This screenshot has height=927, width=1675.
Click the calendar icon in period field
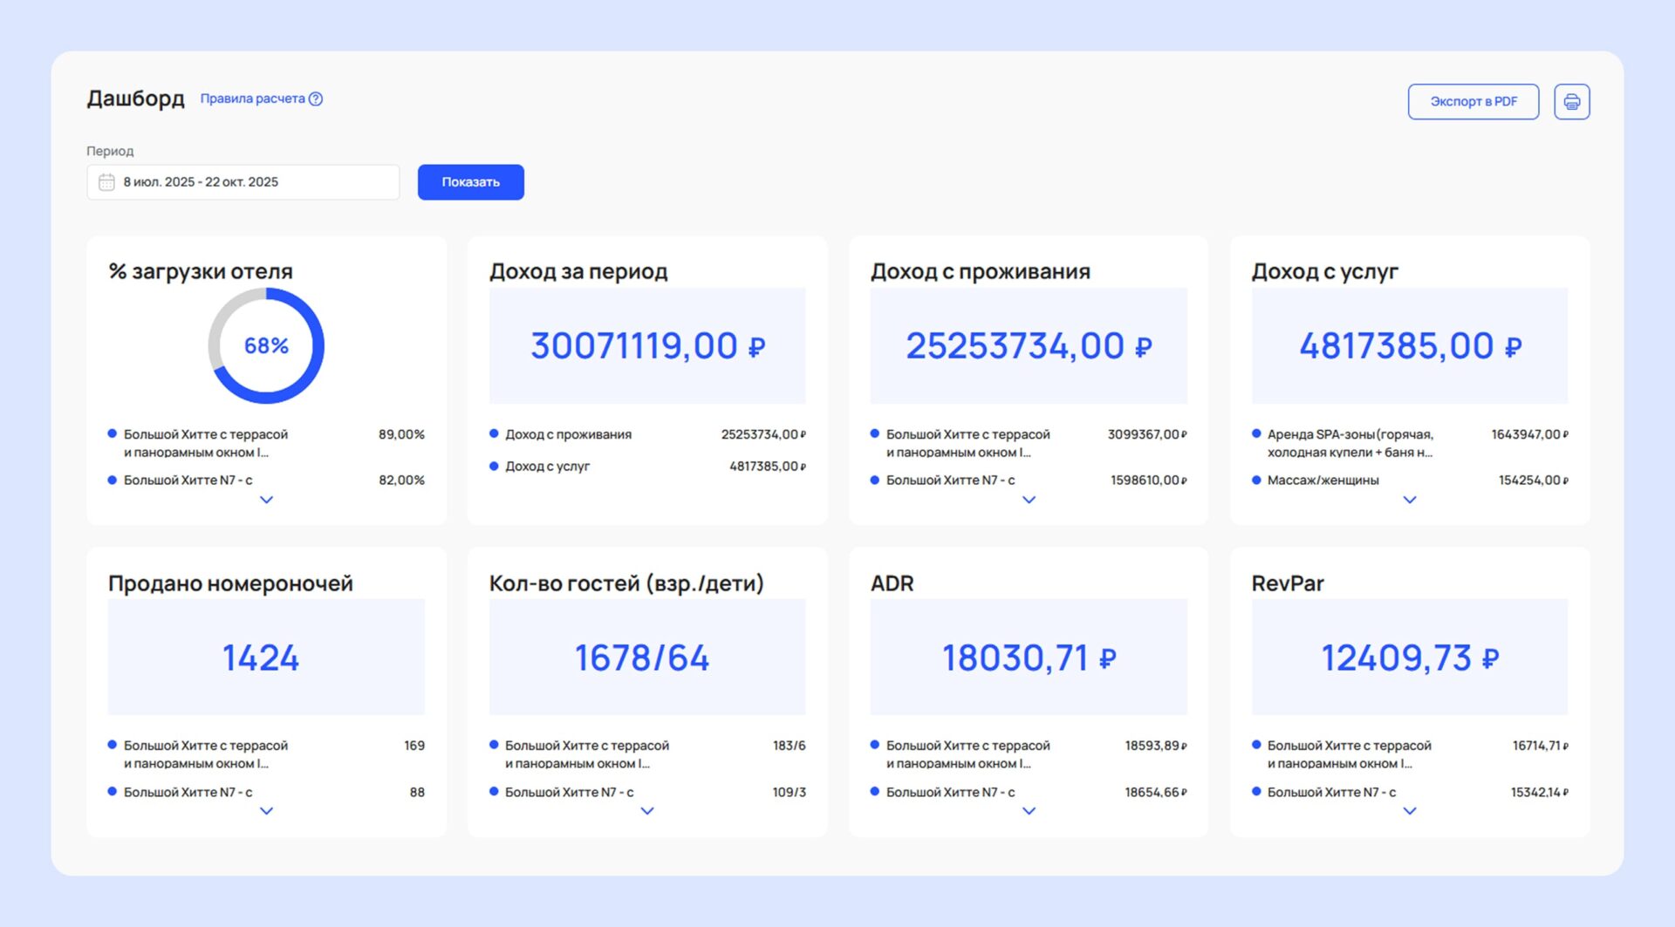[106, 182]
